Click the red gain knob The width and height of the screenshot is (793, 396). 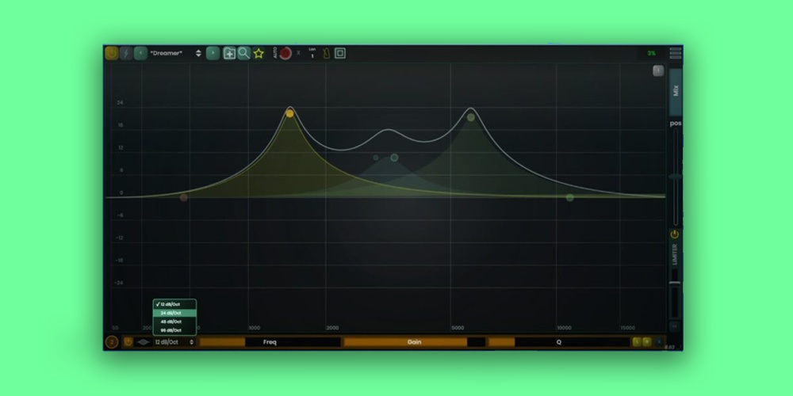coord(285,53)
